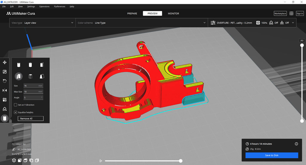Click the '4 hours 14 minutes' estimate
Screen dimensions: 306x165
pyautogui.click(x=261, y=144)
